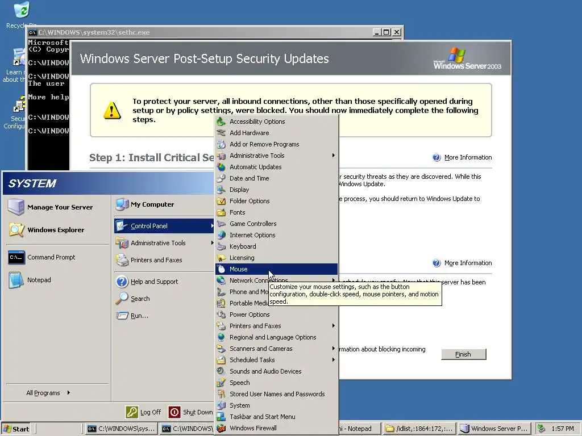Image resolution: width=582 pixels, height=436 pixels.
Task: Expand the Scheduled Tasks submenu arrow
Action: pyautogui.click(x=333, y=360)
